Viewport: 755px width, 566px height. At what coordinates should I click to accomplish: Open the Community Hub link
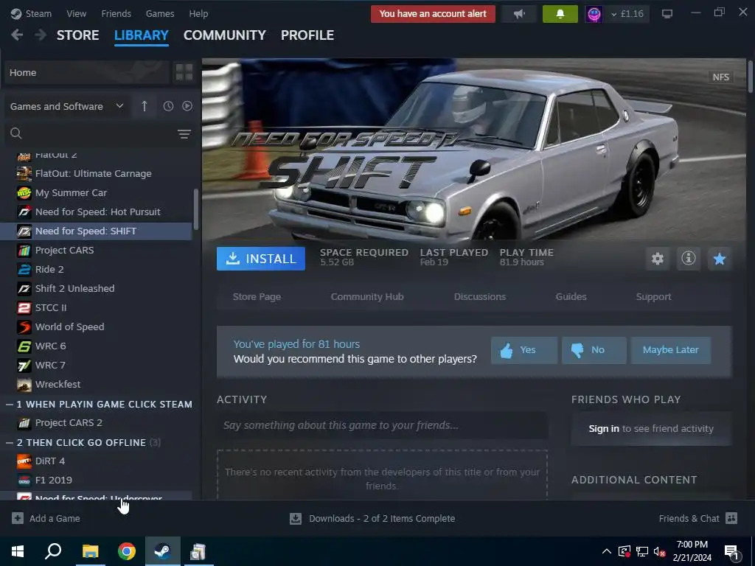click(x=367, y=297)
